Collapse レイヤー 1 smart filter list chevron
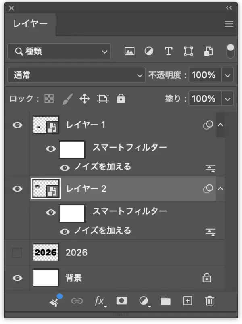The width and height of the screenshot is (242, 324). tap(221, 125)
